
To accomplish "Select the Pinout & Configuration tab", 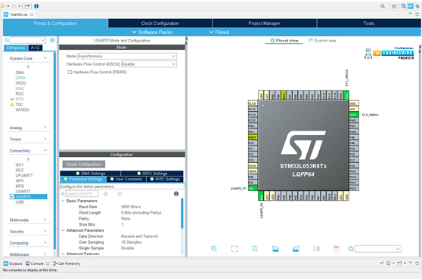I will 55,23.
